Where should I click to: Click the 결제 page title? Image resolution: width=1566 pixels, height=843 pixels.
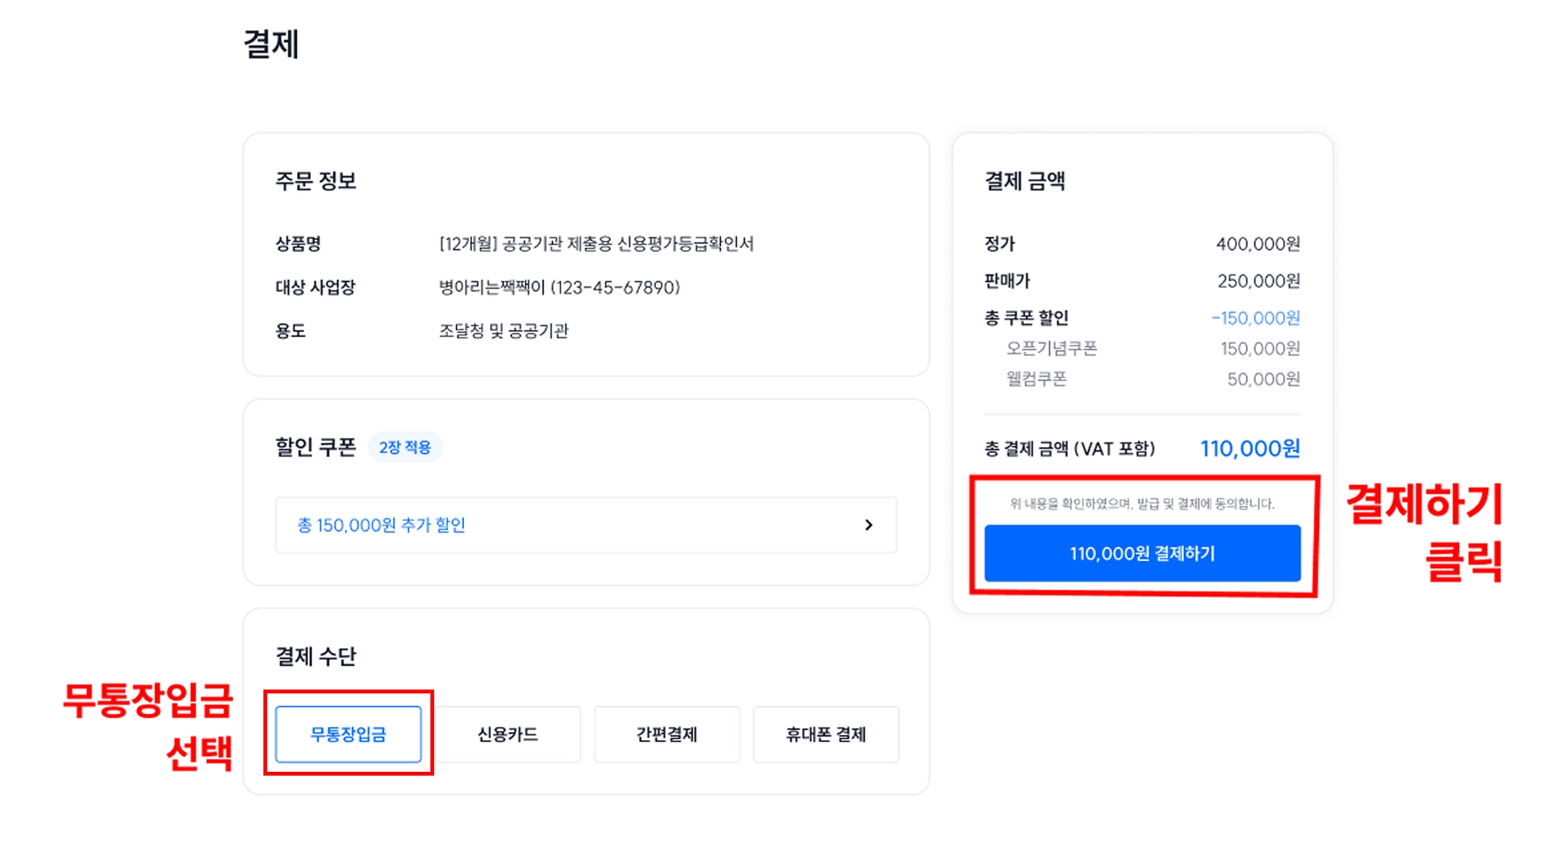271,44
